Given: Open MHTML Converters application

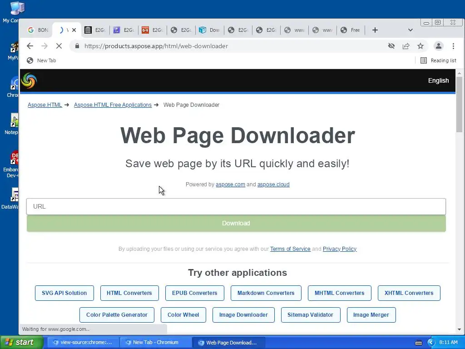Looking at the screenshot, I should (x=340, y=293).
